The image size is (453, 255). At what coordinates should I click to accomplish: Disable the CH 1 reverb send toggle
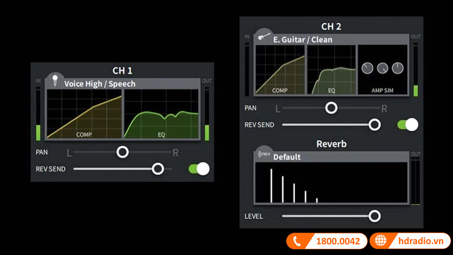pyautogui.click(x=199, y=168)
